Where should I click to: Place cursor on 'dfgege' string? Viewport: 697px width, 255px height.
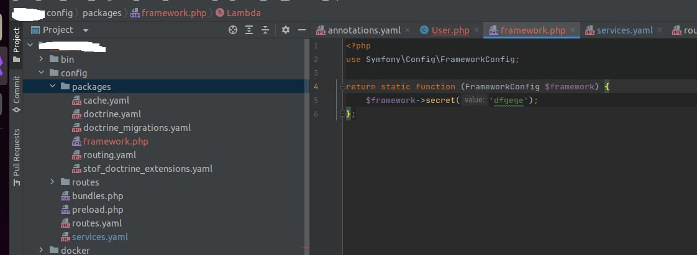pyautogui.click(x=509, y=101)
